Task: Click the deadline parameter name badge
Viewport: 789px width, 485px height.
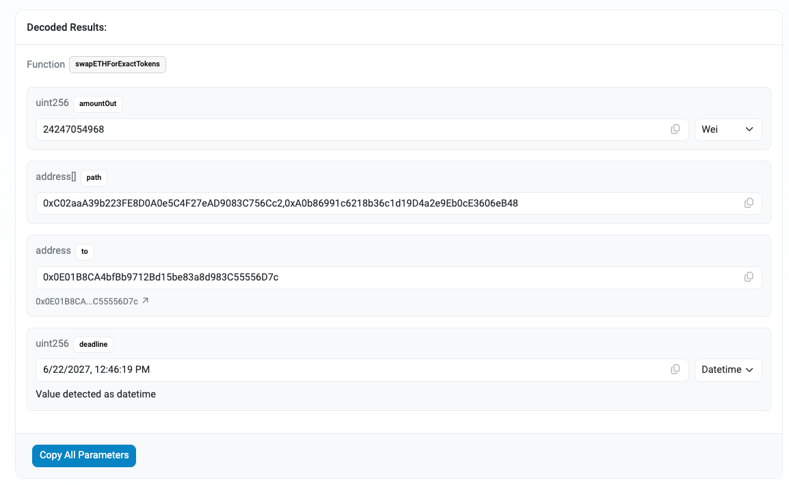Action: 94,344
